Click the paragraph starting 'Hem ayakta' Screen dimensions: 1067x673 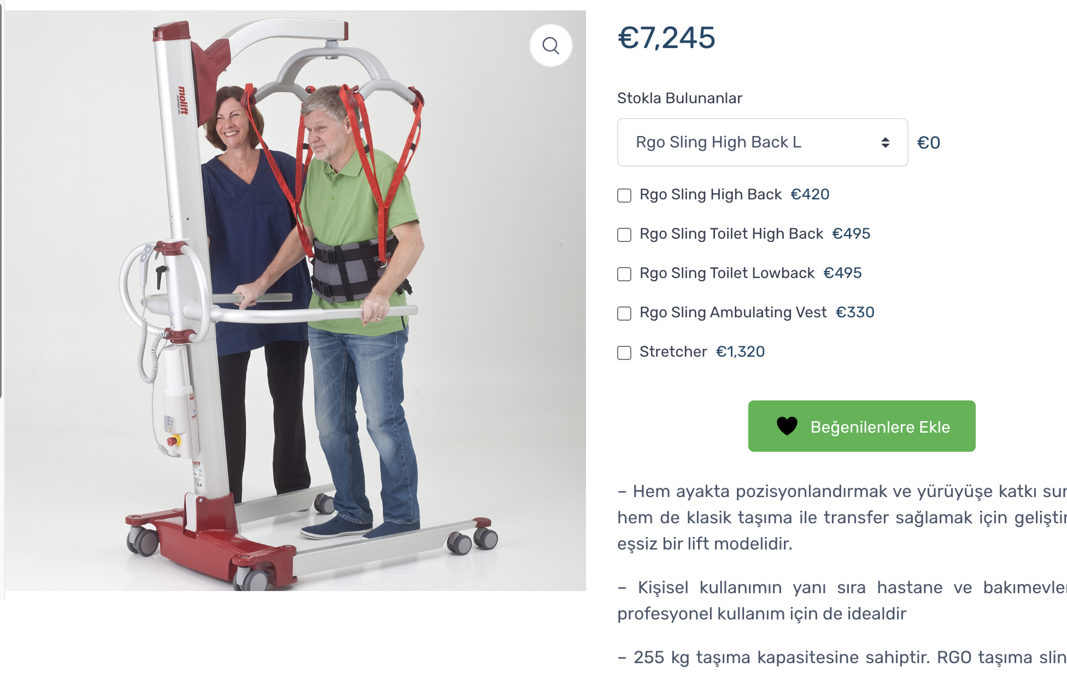click(x=842, y=517)
